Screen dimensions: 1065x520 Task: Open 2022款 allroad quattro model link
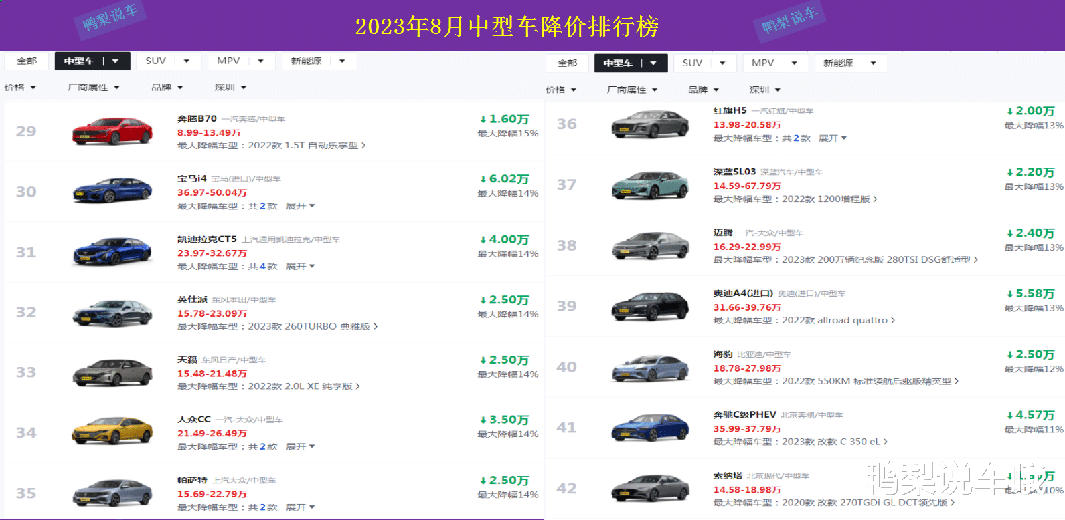(838, 321)
